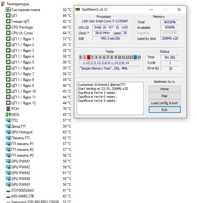Click the Диод ГП monitor icon
197x203 pixels.
(8, 126)
